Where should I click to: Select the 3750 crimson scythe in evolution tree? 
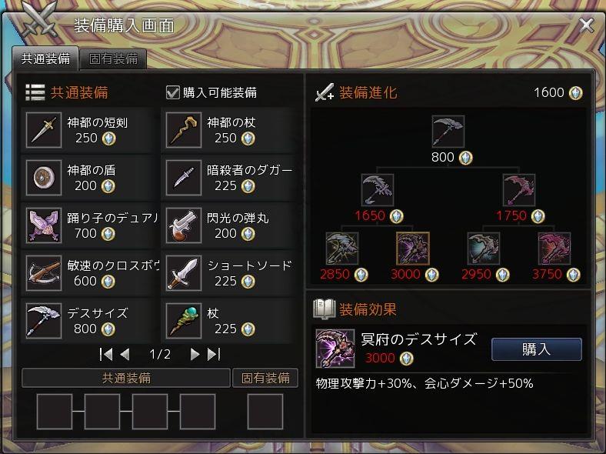click(554, 249)
